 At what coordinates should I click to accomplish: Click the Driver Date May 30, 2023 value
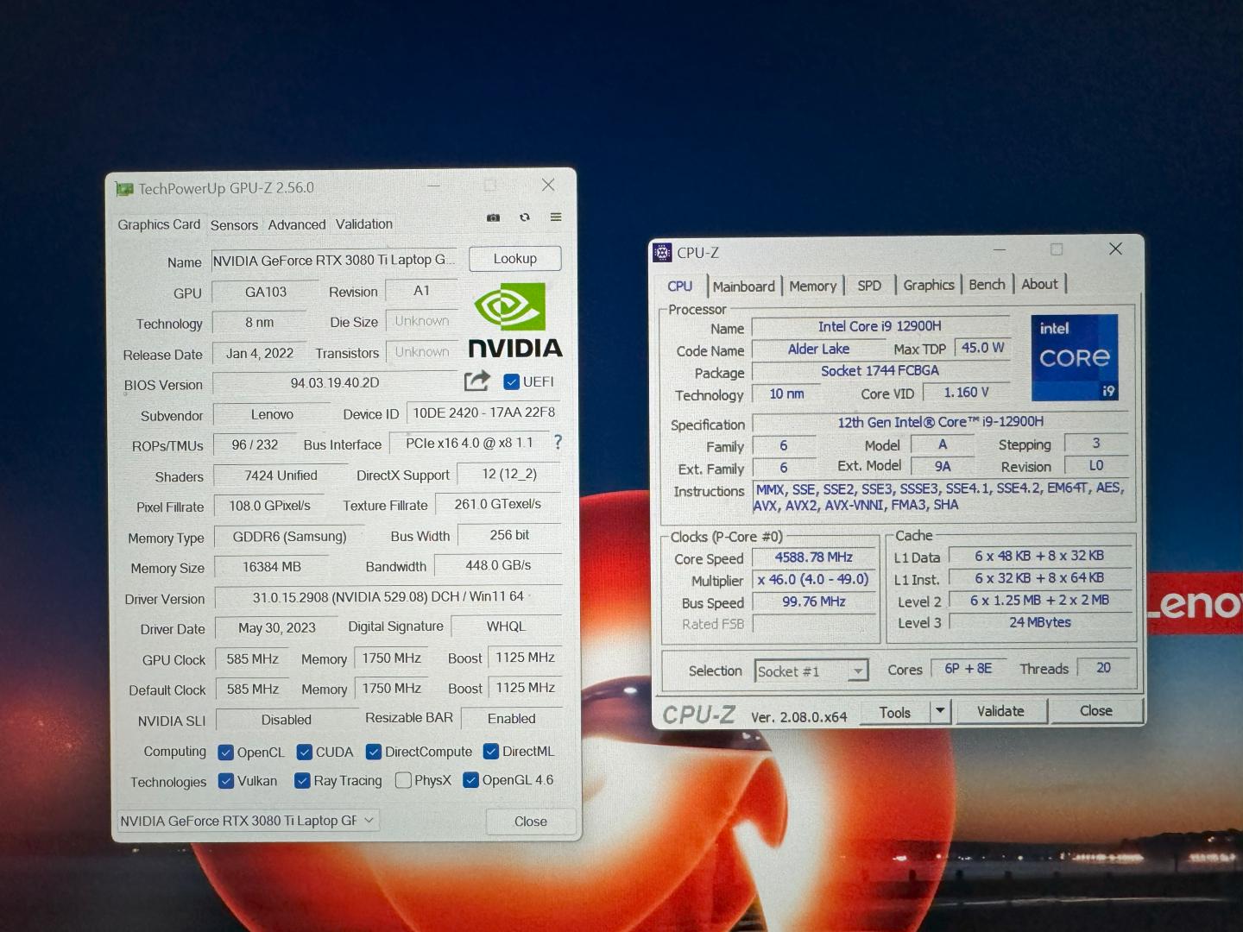click(276, 628)
